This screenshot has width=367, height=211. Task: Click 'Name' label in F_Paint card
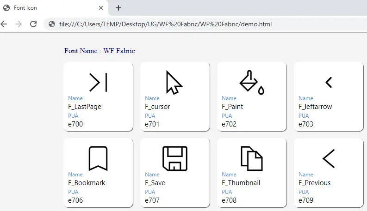coord(229,98)
